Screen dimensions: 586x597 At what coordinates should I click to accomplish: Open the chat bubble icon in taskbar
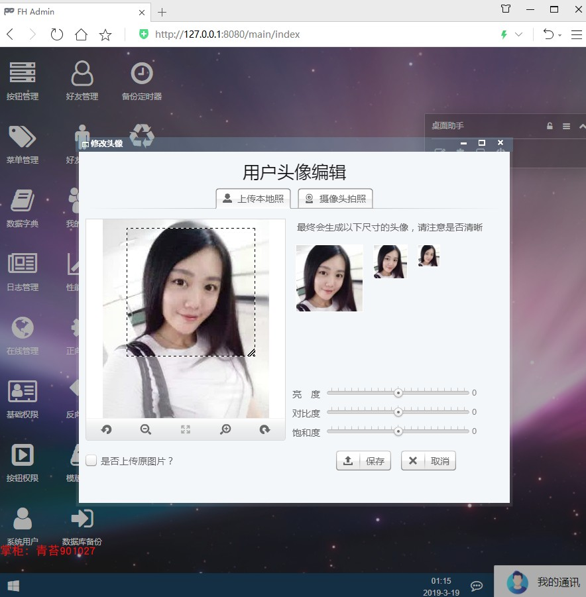(x=477, y=586)
